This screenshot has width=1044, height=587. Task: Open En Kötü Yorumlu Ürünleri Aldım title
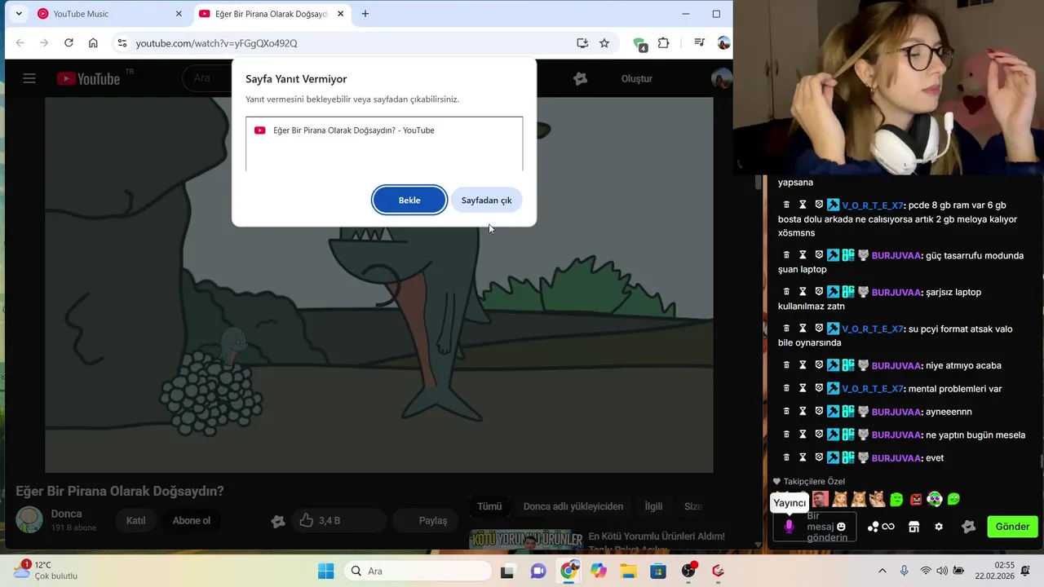click(657, 536)
